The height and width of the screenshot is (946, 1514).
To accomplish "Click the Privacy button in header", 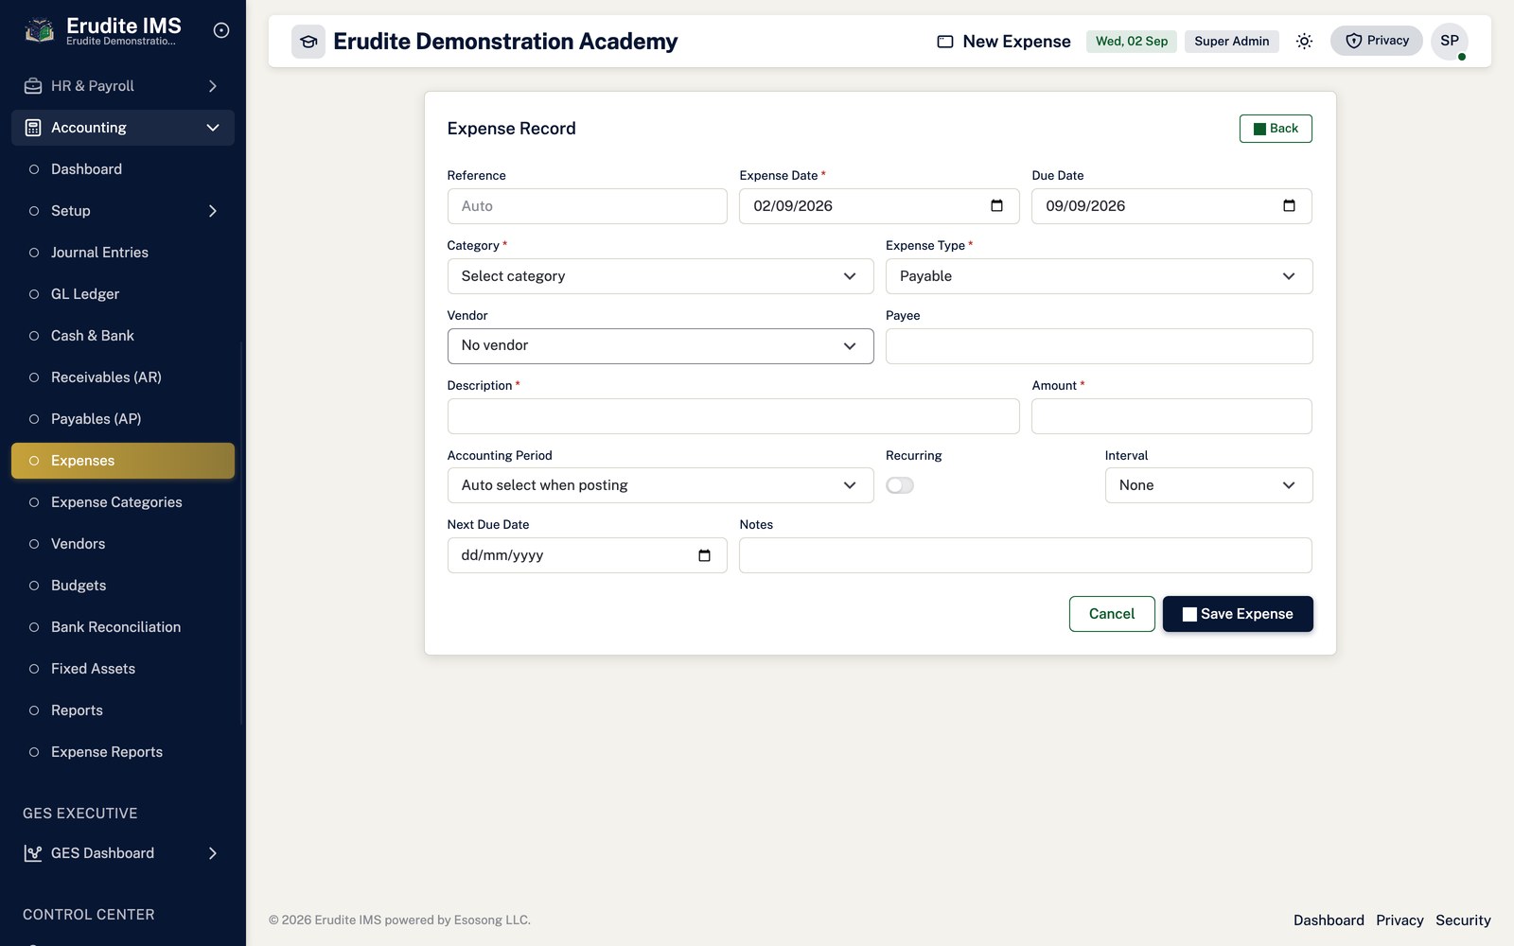I will (1377, 41).
